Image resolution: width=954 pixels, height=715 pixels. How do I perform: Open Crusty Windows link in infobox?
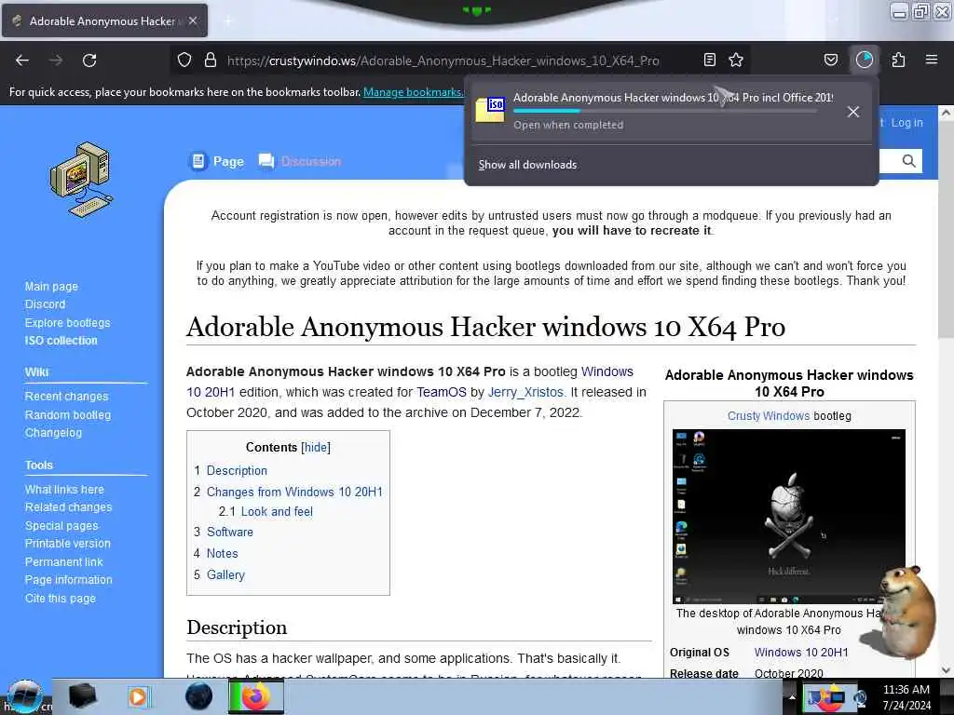pos(769,416)
